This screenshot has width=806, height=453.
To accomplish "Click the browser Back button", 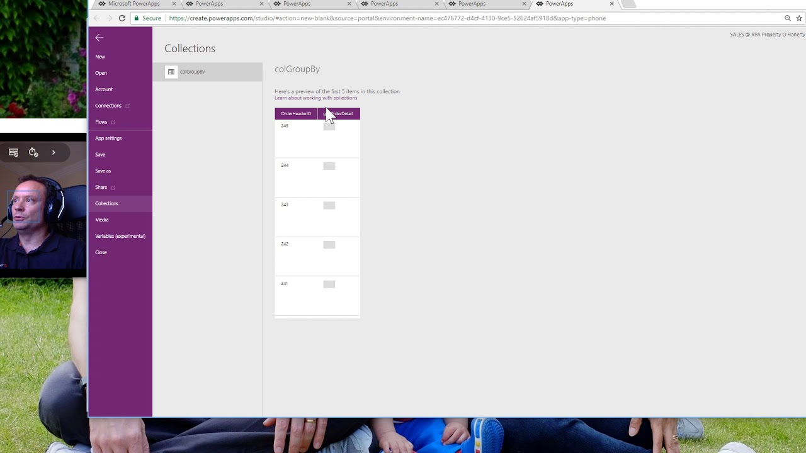I will coord(96,18).
